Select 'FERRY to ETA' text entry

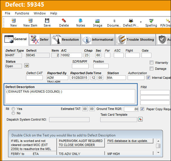34,153
